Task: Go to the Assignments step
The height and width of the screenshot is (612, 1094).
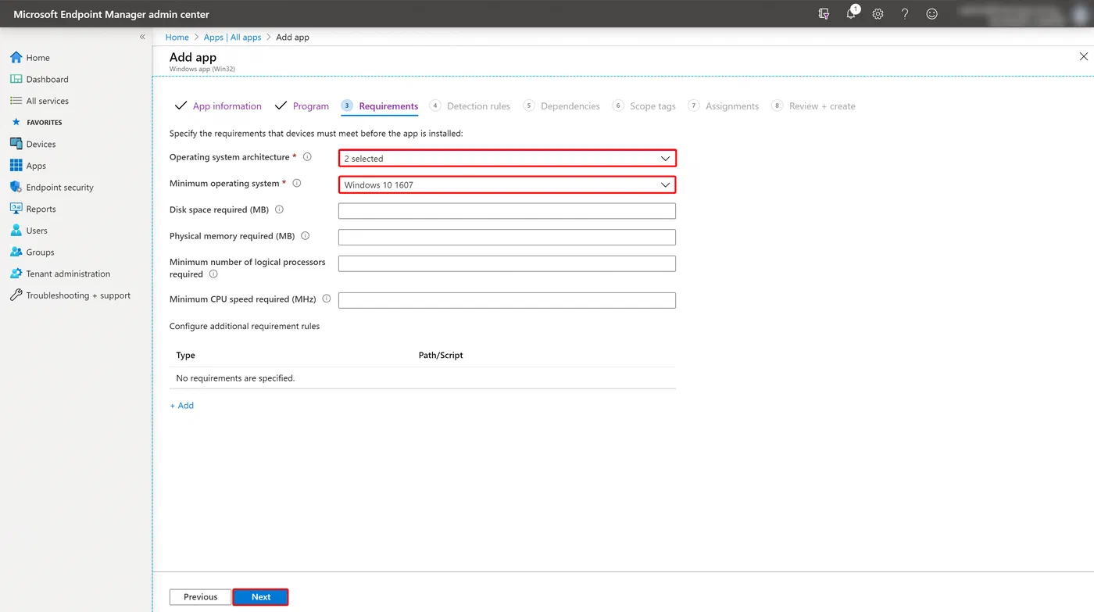Action: pos(724,106)
